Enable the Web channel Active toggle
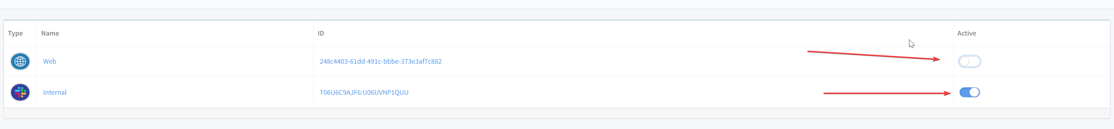The height and width of the screenshot is (129, 1114). (x=969, y=61)
